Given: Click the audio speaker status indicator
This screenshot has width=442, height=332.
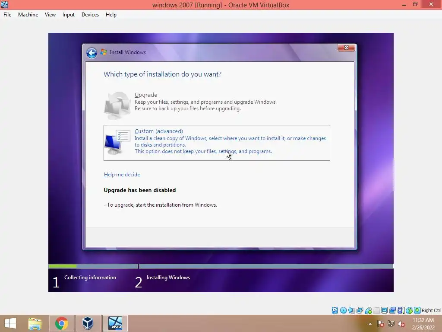Looking at the screenshot, I should point(351,310).
